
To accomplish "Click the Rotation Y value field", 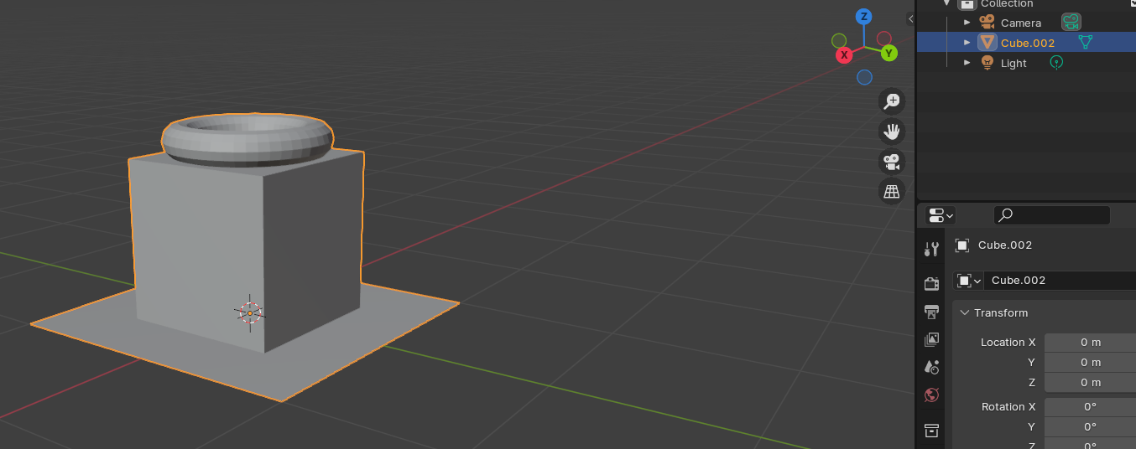I will point(1090,426).
